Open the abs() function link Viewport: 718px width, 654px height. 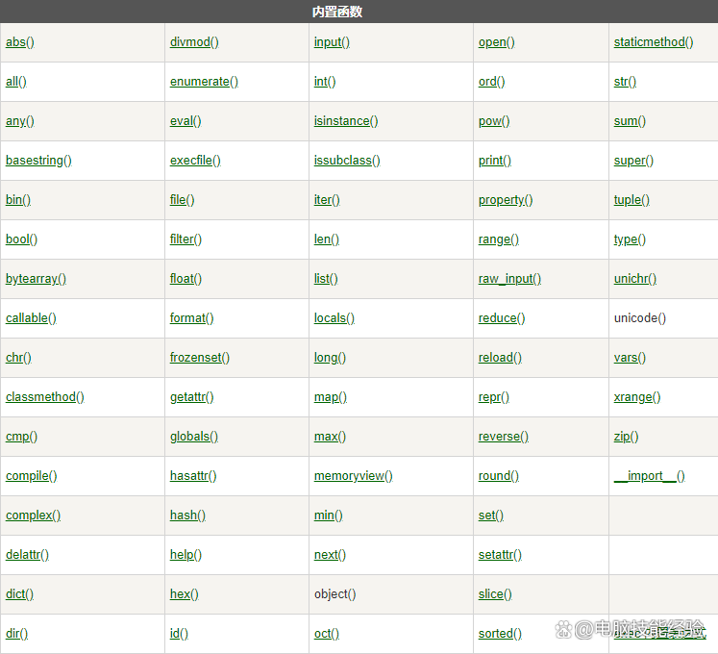pyautogui.click(x=19, y=42)
